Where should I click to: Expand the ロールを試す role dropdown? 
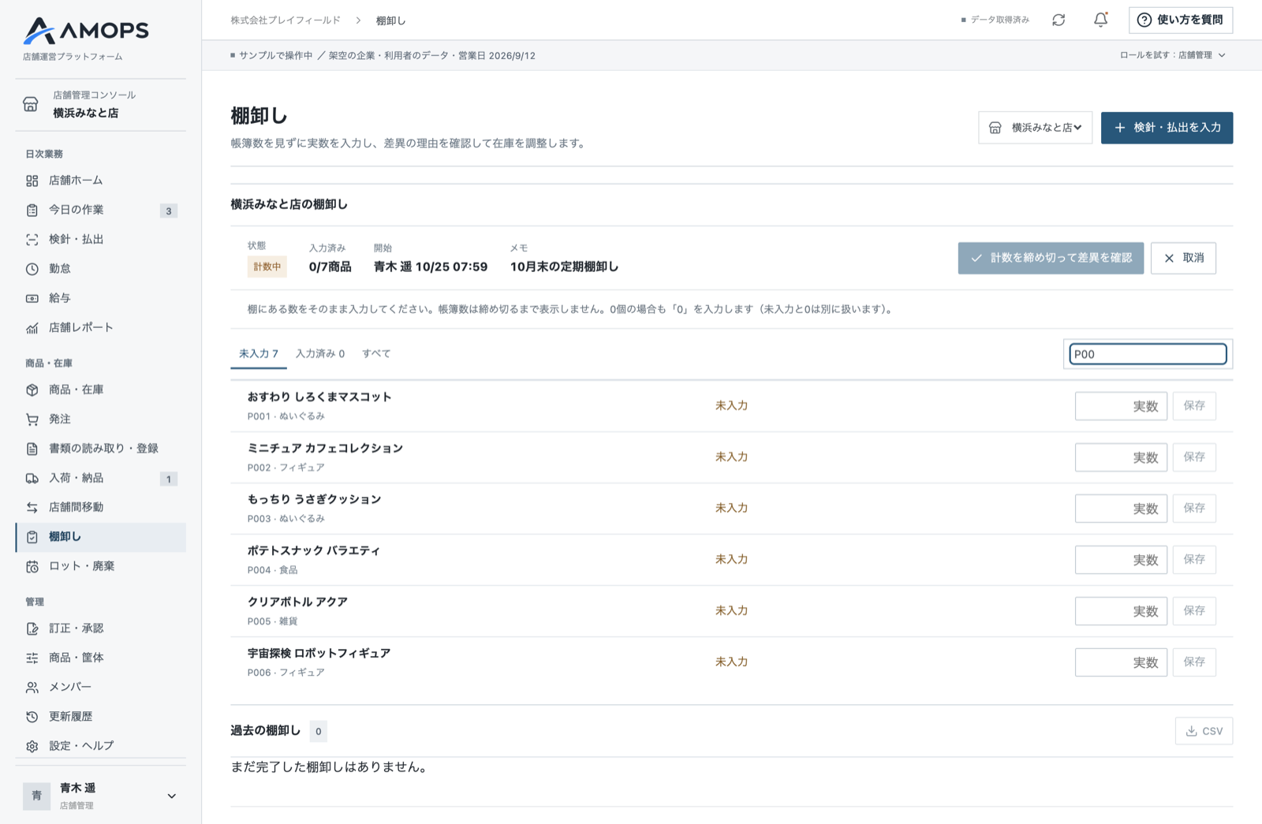[1173, 55]
